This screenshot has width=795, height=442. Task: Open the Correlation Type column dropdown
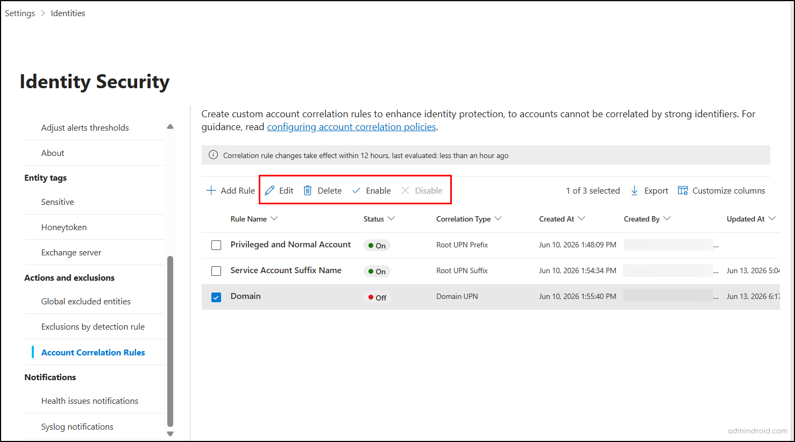tap(498, 218)
